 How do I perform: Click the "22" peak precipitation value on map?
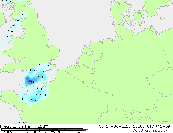(29, 82)
